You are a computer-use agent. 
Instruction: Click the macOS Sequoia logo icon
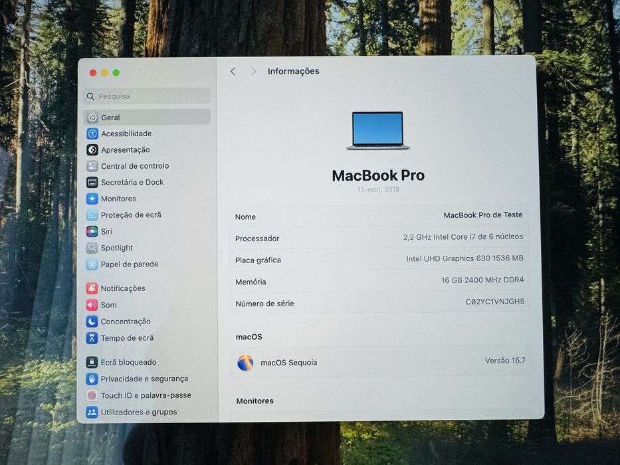coord(245,363)
